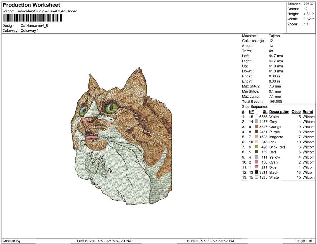Click the orange swatch beside Orange
Viewport: 317px width, 244px height.
pyautogui.click(x=256, y=126)
